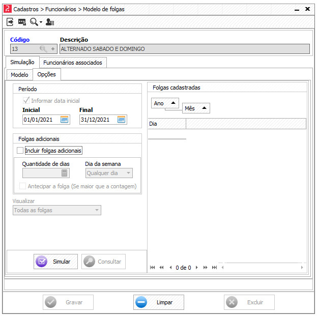
Task: Open the Funcionários associados tab
Action: [x=73, y=63]
